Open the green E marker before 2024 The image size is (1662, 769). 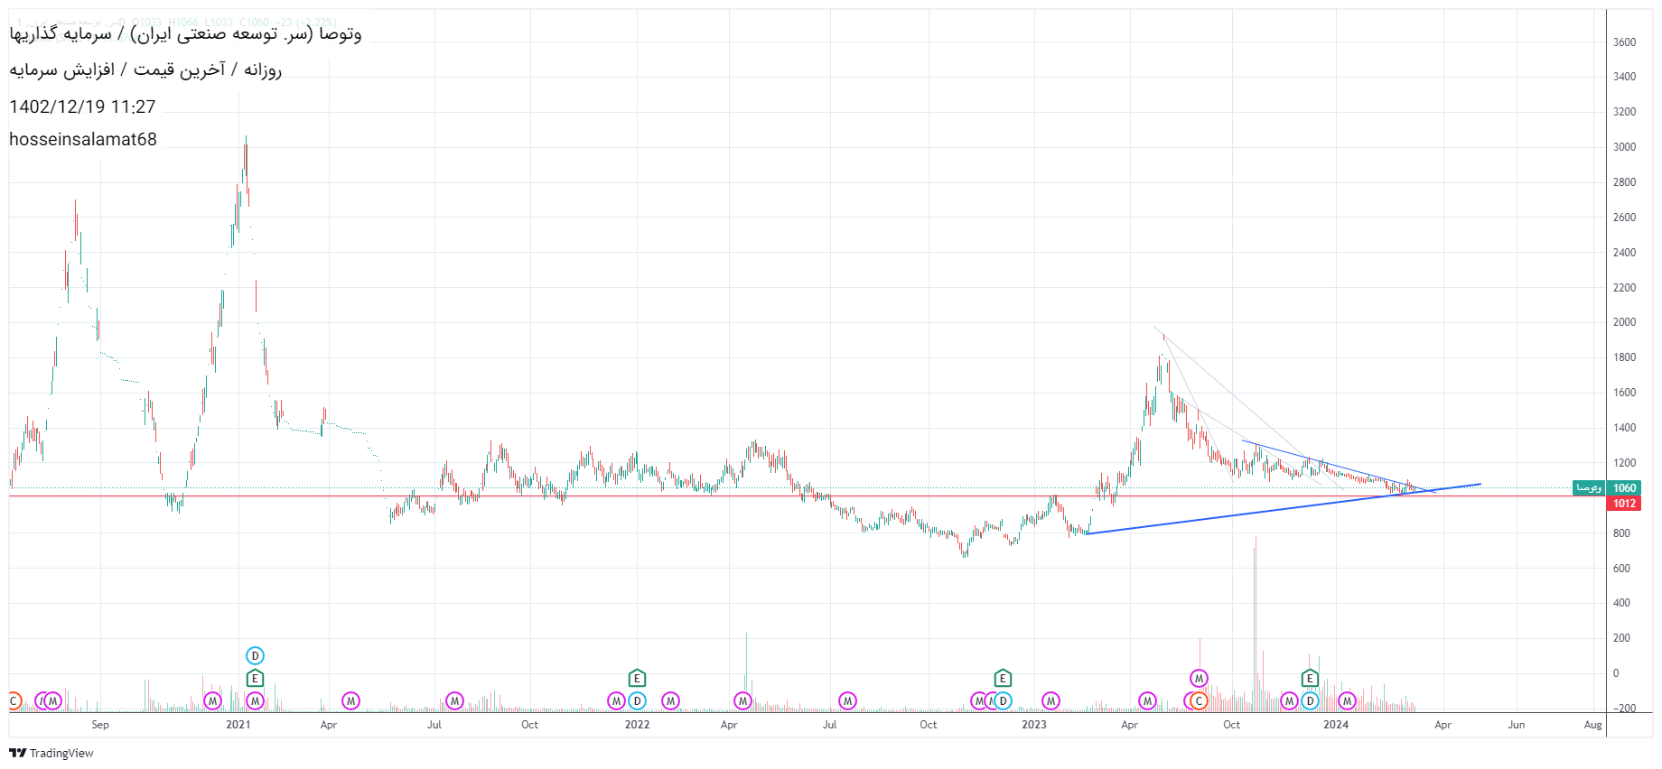[1310, 679]
